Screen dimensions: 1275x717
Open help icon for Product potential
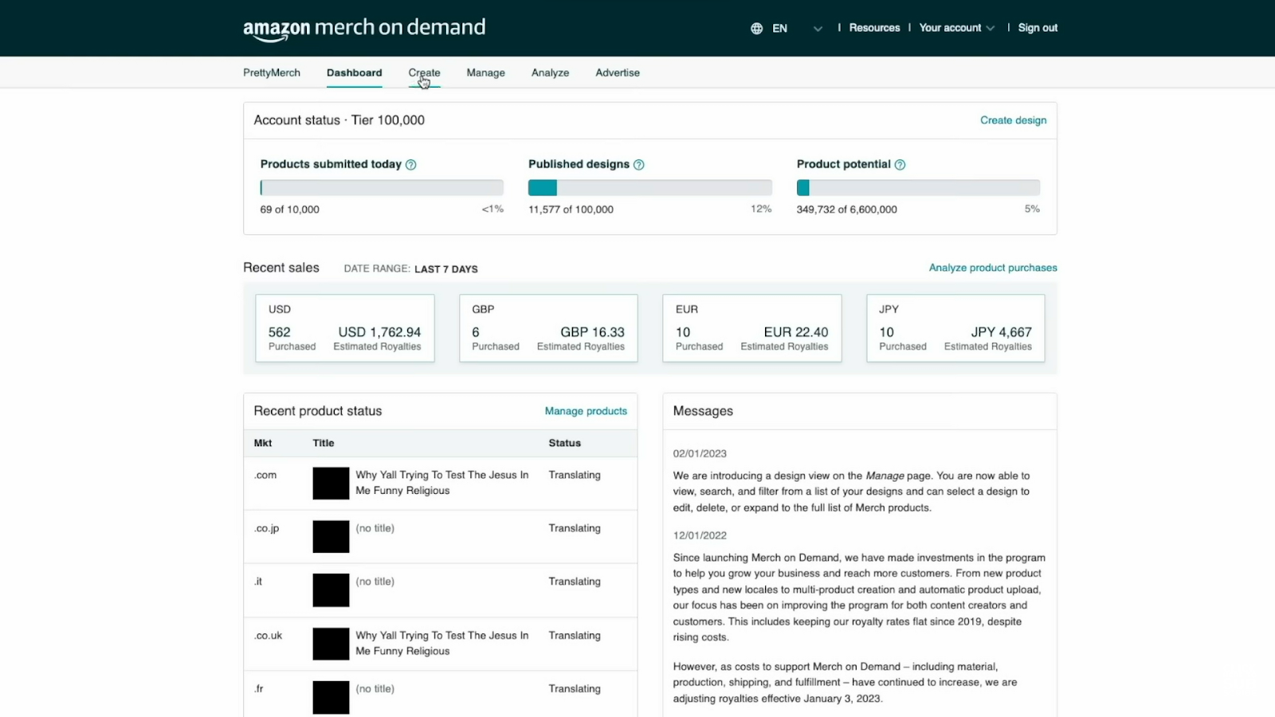[x=900, y=165]
